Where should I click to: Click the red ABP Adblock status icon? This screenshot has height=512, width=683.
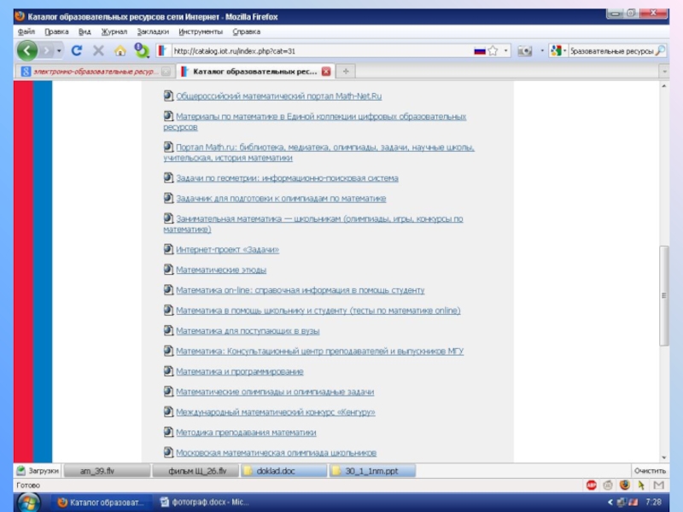(x=591, y=485)
